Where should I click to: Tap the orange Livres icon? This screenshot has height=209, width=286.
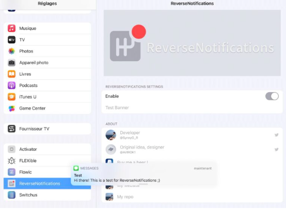11,74
